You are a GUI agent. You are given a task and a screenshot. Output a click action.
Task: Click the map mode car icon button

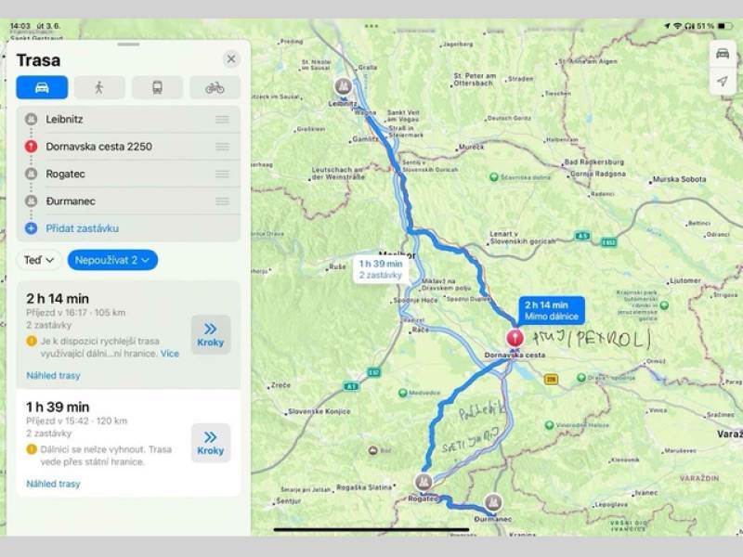pos(723,53)
